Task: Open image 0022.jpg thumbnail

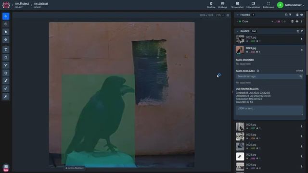Action: (240, 39)
